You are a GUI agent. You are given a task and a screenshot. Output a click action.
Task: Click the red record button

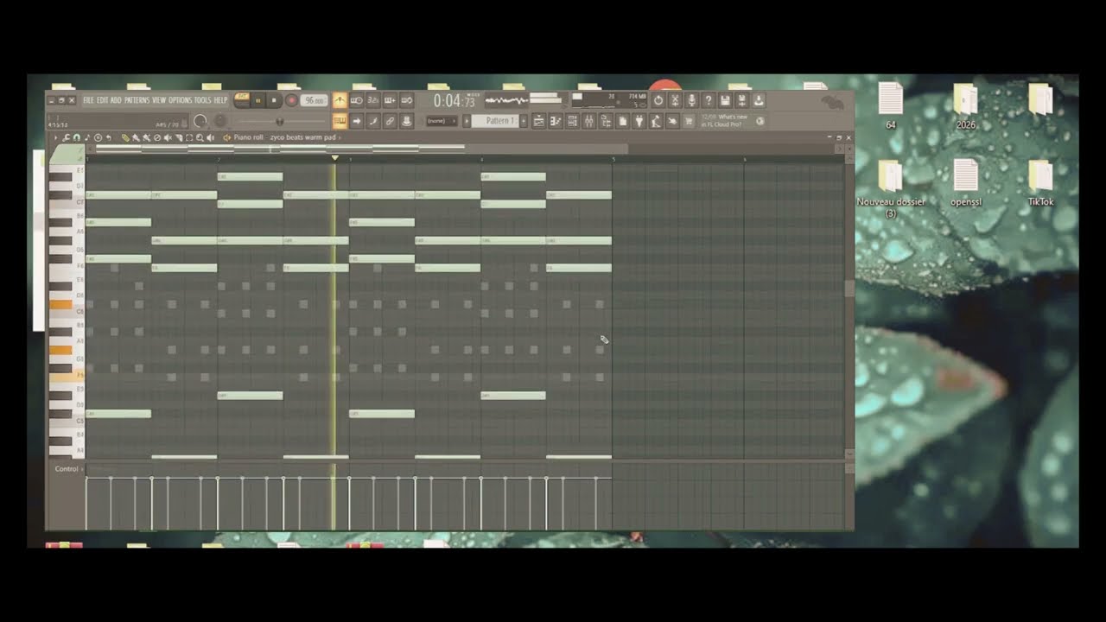(291, 100)
